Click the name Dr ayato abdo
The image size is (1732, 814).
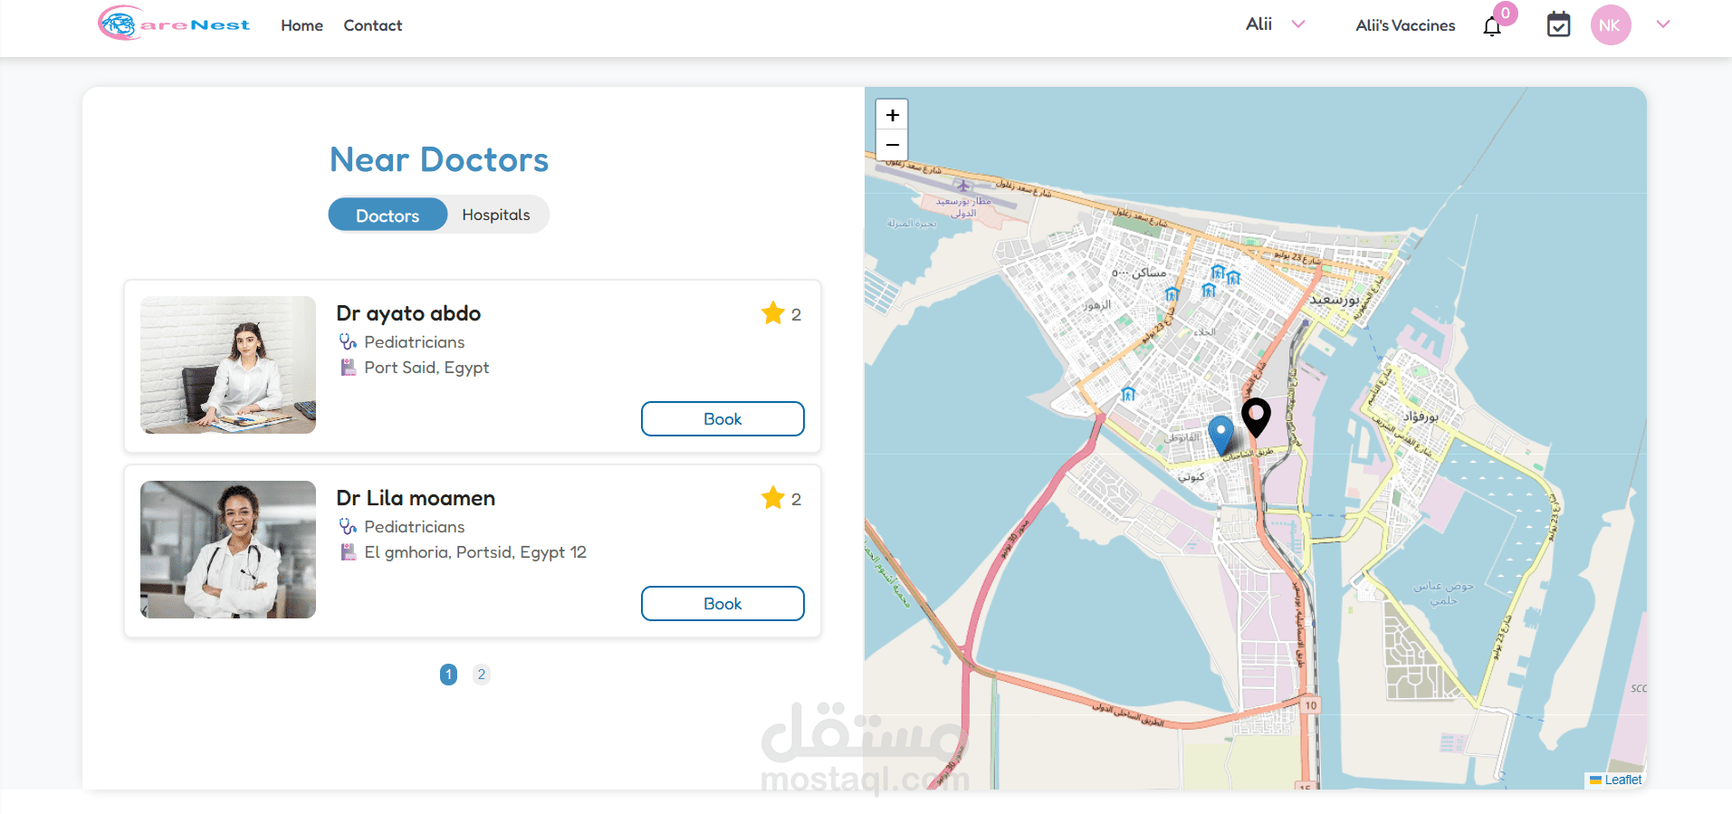point(408,313)
